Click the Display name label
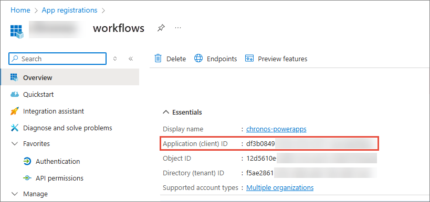430x202 pixels. [183, 129]
